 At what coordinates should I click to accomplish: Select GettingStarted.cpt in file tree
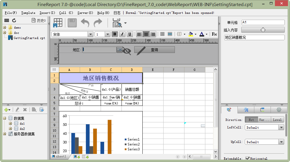click(29, 38)
